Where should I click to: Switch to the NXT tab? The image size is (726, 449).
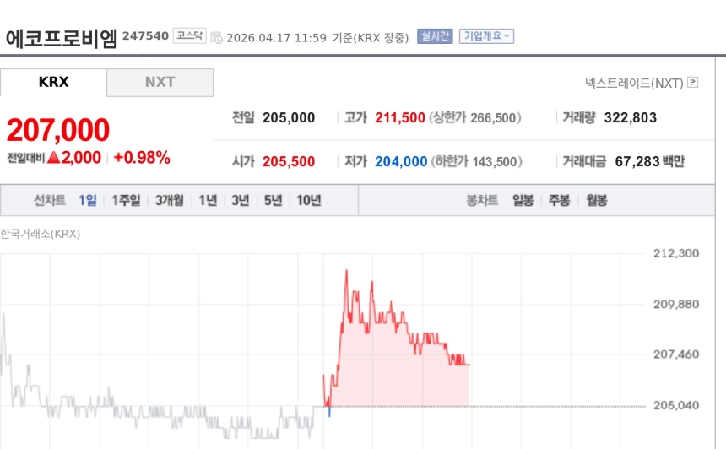coord(160,83)
